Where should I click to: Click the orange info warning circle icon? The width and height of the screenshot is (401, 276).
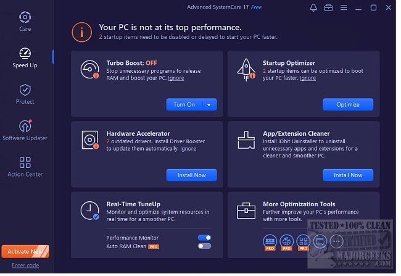(82, 32)
